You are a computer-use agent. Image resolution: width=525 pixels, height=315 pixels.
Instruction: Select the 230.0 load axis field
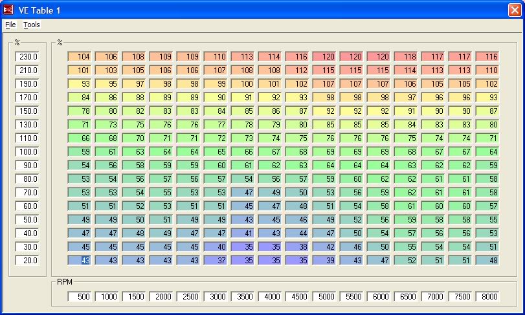(28, 56)
